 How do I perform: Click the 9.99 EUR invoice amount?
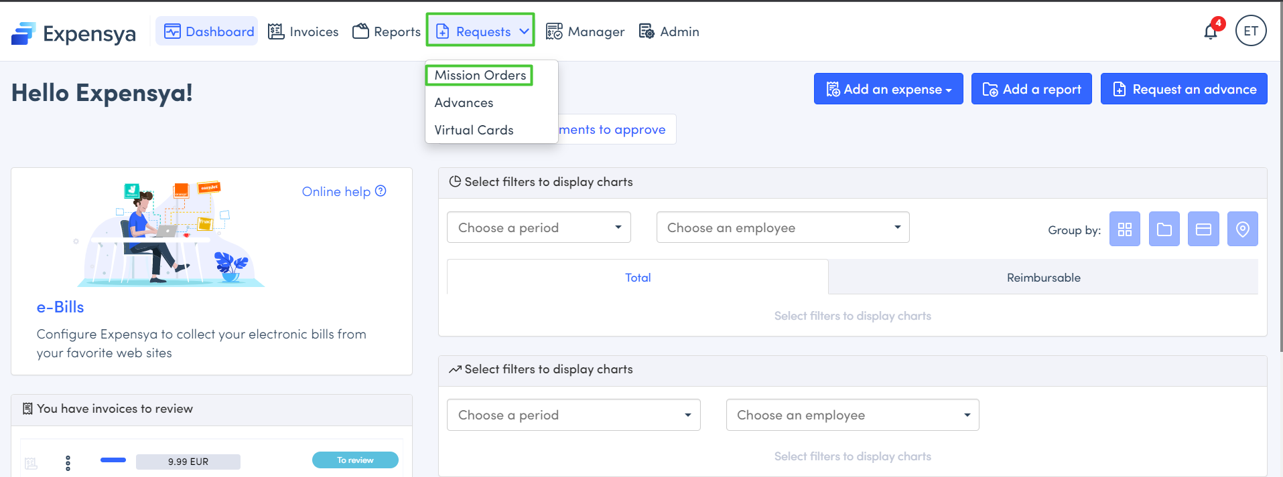(x=188, y=462)
